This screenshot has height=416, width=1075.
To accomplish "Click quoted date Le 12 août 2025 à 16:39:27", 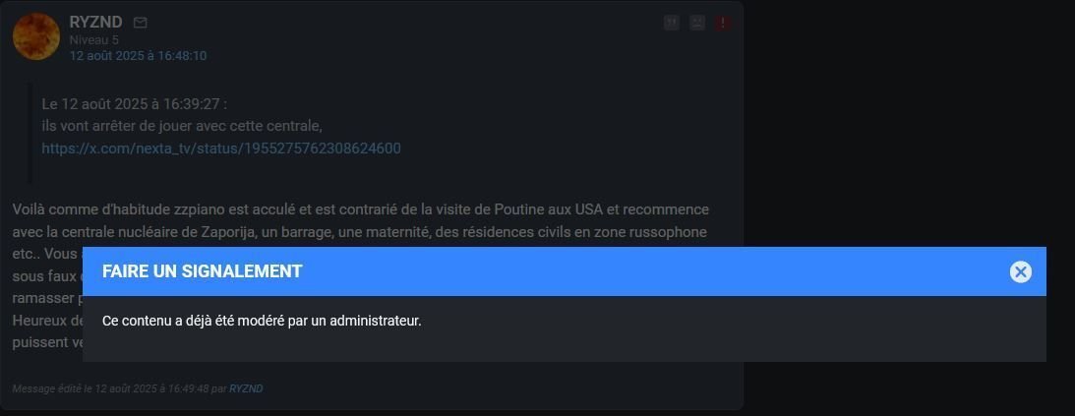I will [x=135, y=104].
